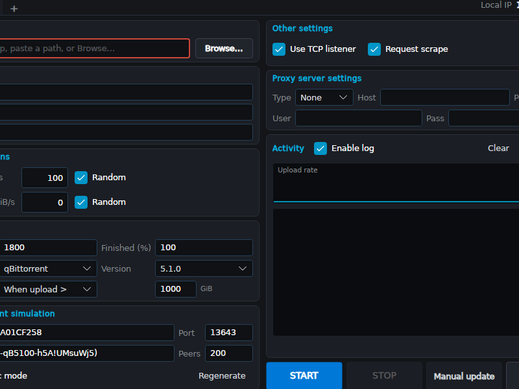Open a new tab with plus icon
Screen dimensions: 519x389
coord(14,8)
